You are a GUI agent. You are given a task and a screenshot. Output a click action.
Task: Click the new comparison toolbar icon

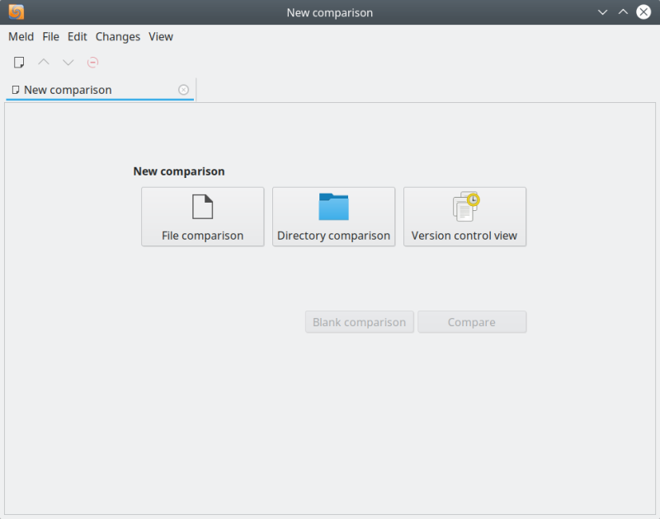click(19, 63)
